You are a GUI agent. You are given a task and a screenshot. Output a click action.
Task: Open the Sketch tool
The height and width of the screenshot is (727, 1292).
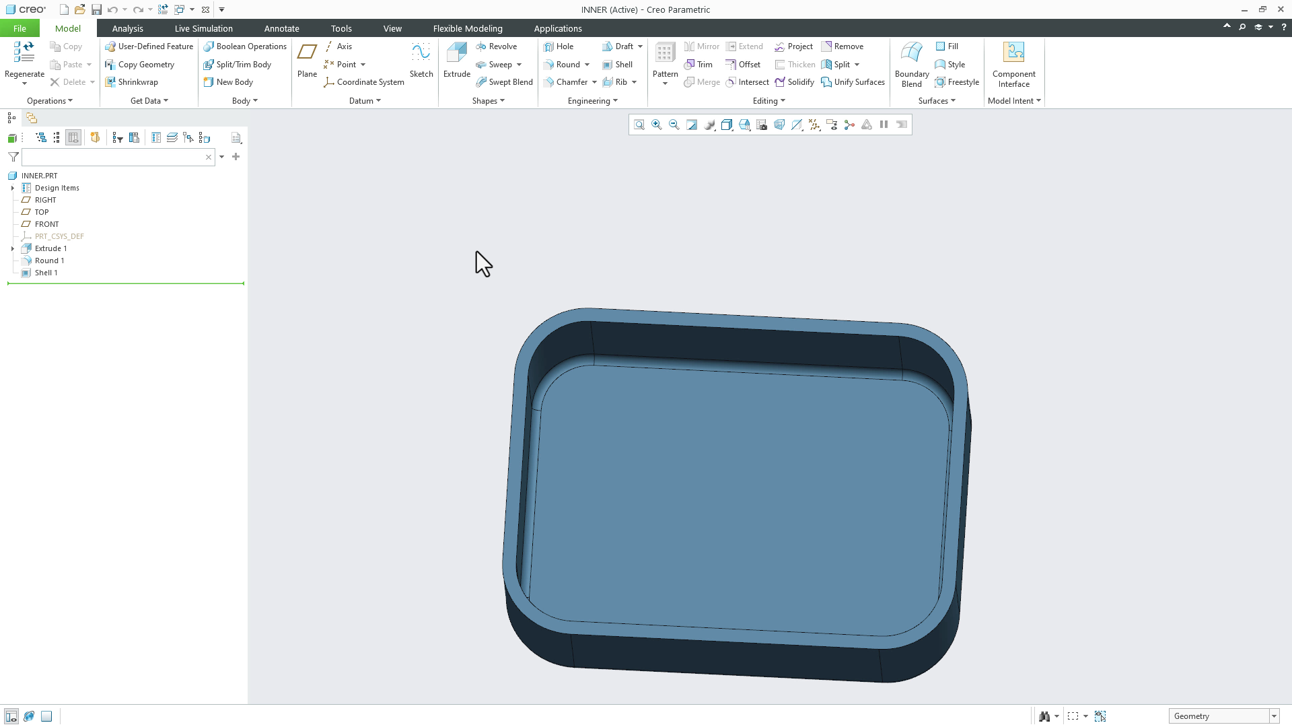coord(421,61)
